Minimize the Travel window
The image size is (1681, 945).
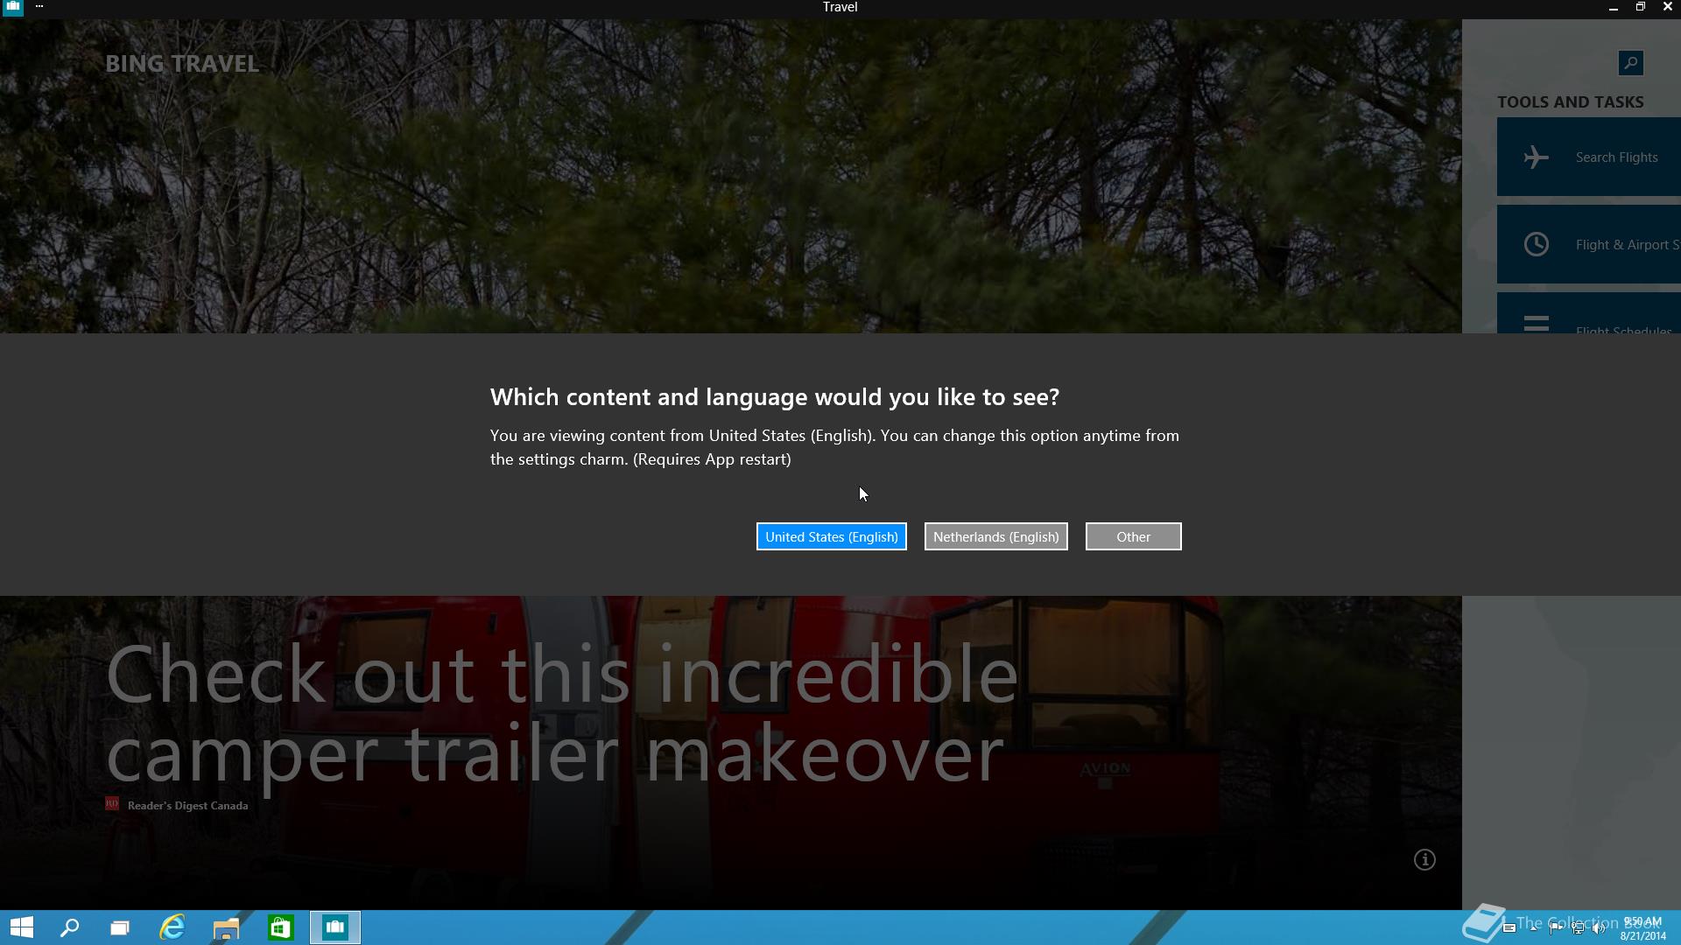coord(1613,7)
